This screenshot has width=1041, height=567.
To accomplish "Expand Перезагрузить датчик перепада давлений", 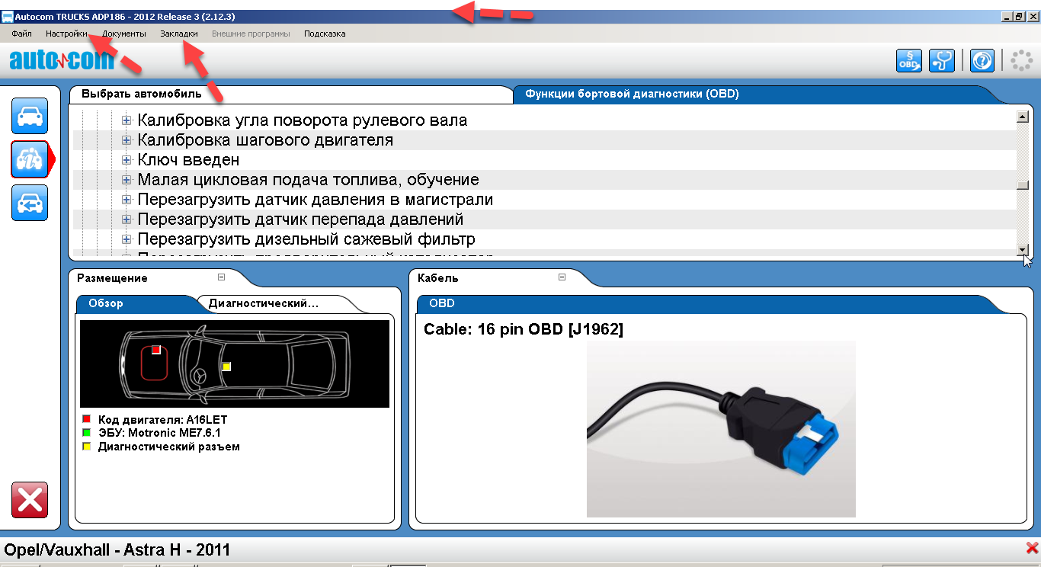I will pos(127,219).
